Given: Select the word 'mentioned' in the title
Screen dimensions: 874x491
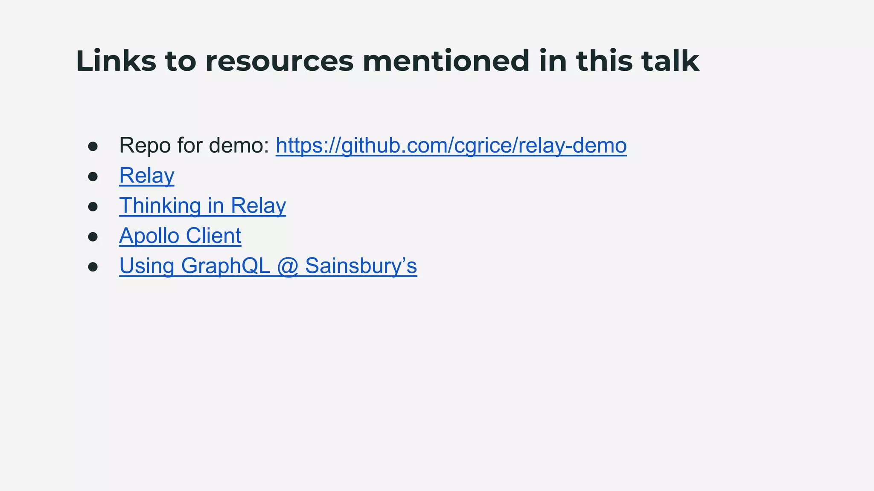Looking at the screenshot, I should (x=446, y=61).
